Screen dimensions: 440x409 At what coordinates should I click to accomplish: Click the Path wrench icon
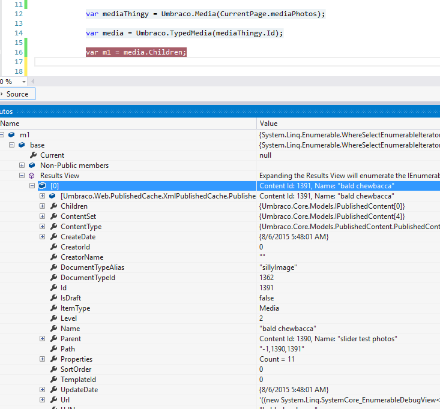(54, 348)
